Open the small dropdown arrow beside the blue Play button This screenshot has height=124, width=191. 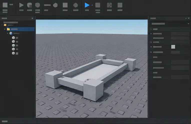92,5
